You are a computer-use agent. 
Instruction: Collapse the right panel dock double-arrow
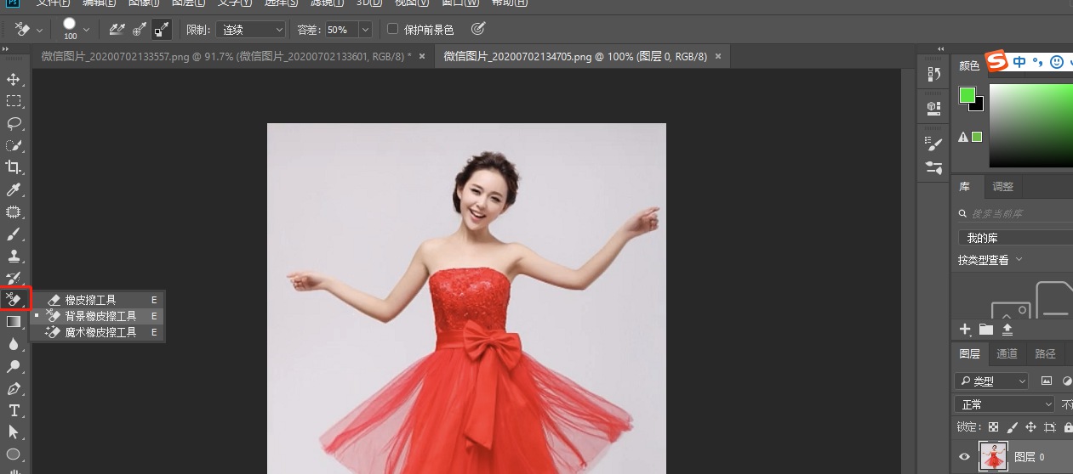[x=941, y=50]
